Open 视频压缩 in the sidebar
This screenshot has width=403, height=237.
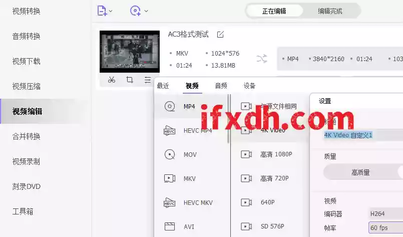click(26, 86)
